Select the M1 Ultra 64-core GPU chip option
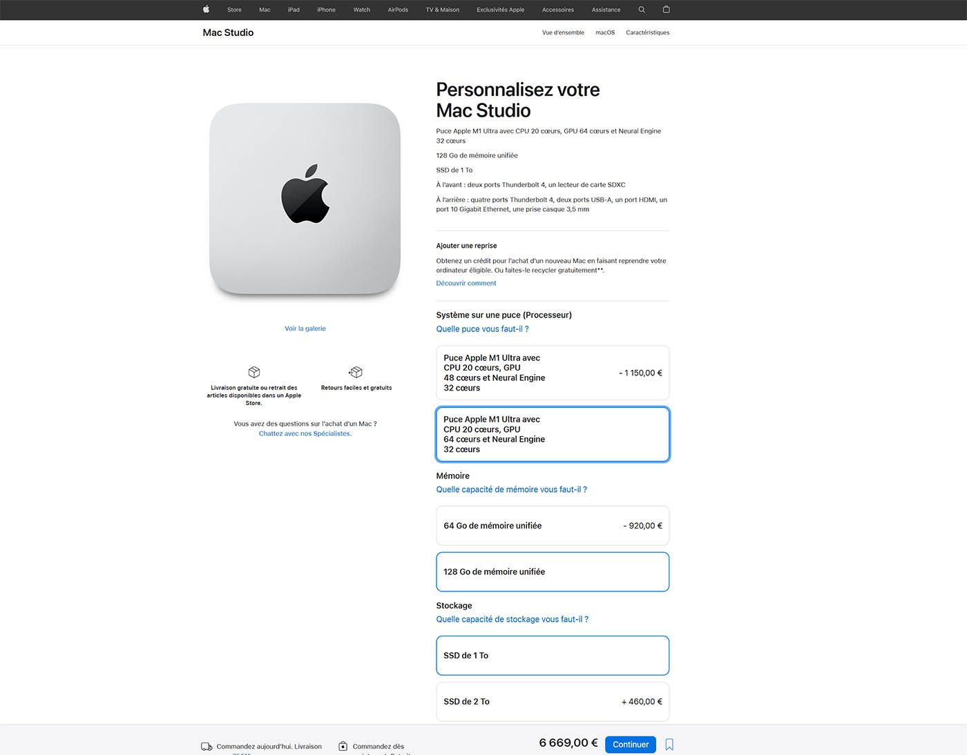Viewport: 967px width, 755px height. pyautogui.click(x=553, y=434)
